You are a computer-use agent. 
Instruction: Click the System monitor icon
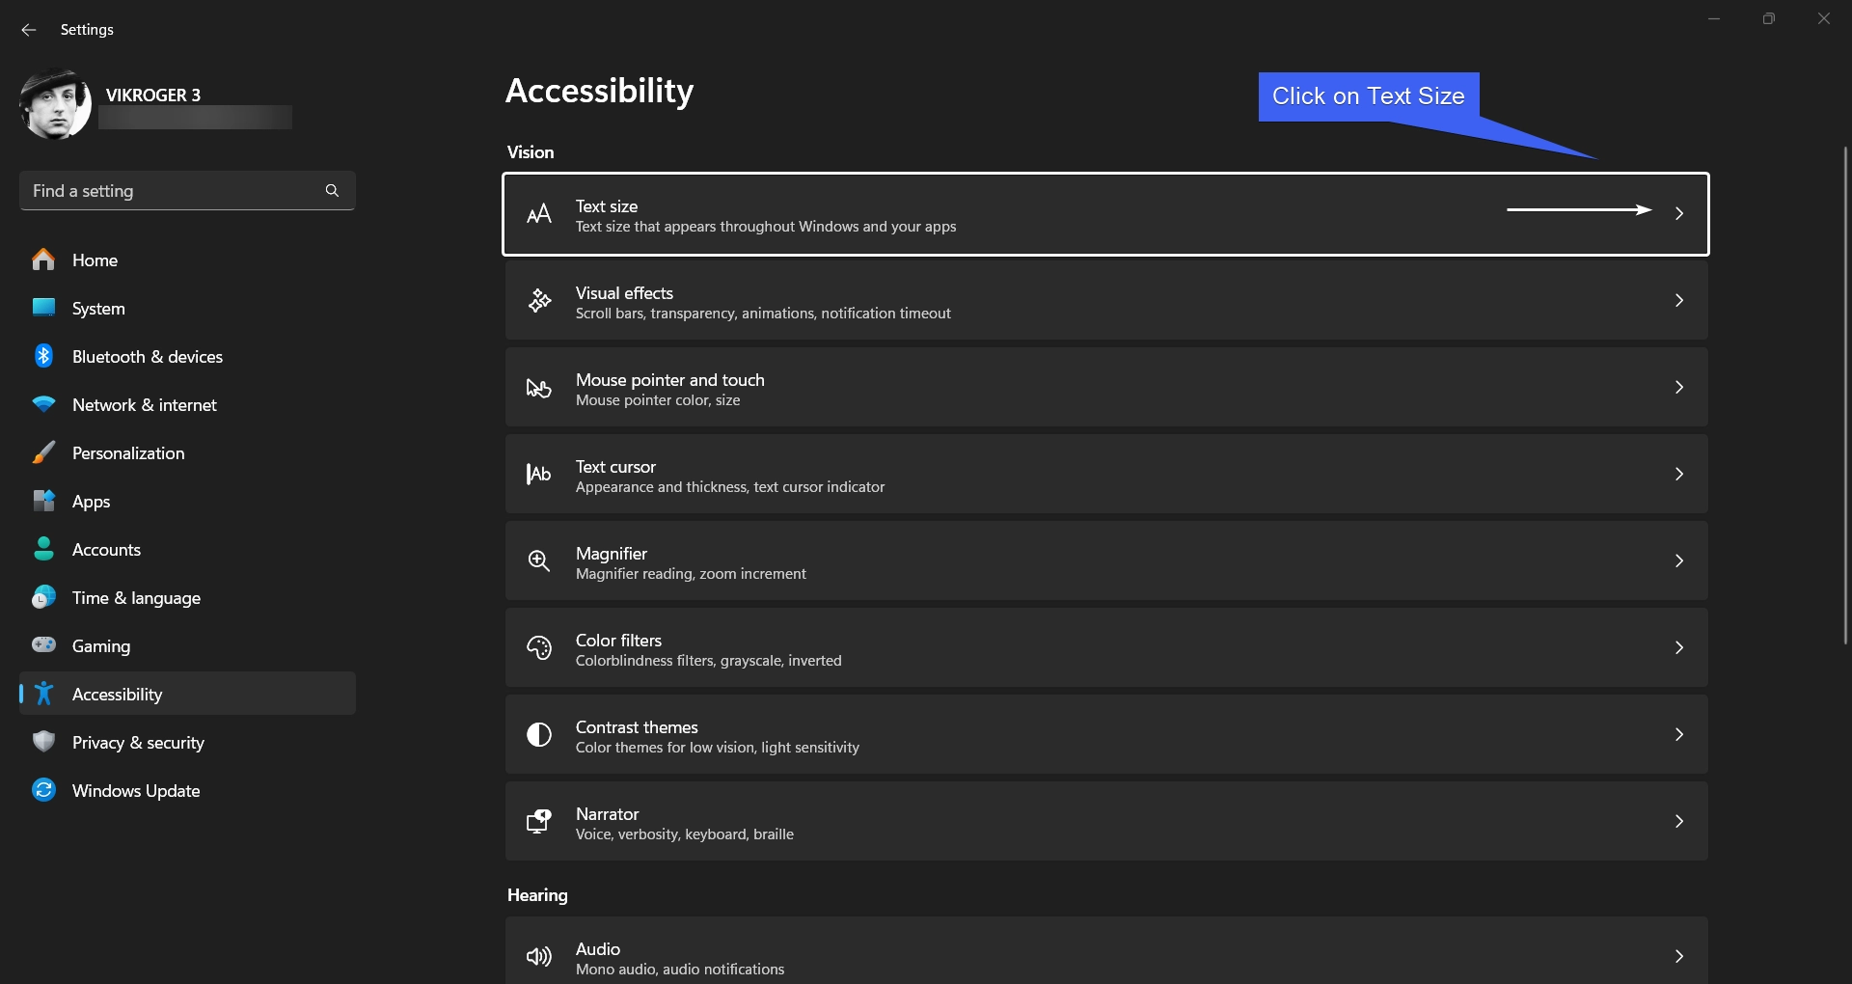pos(43,308)
